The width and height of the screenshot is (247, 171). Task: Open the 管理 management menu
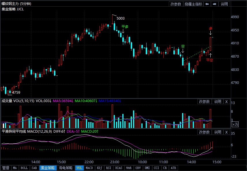5,168
